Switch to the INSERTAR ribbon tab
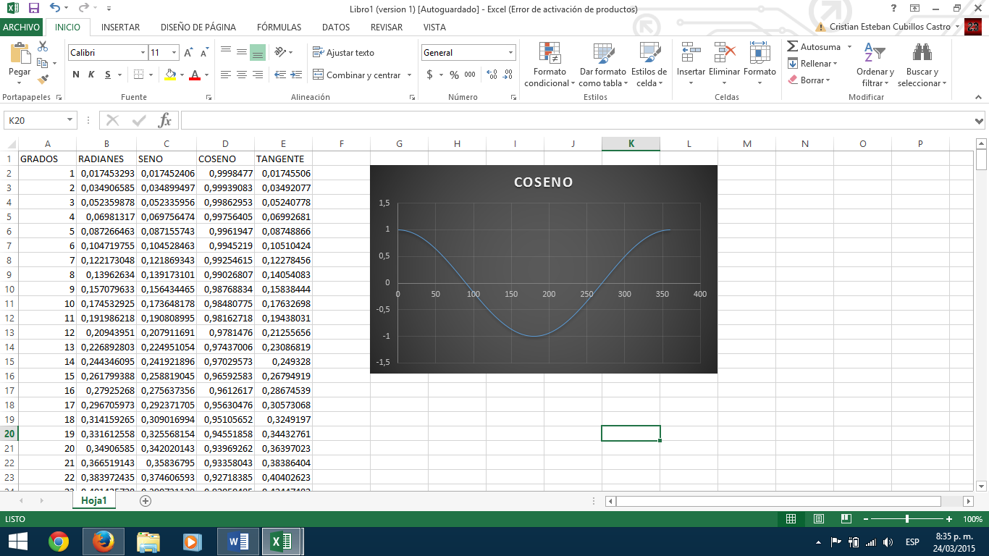989x556 pixels. click(x=120, y=27)
